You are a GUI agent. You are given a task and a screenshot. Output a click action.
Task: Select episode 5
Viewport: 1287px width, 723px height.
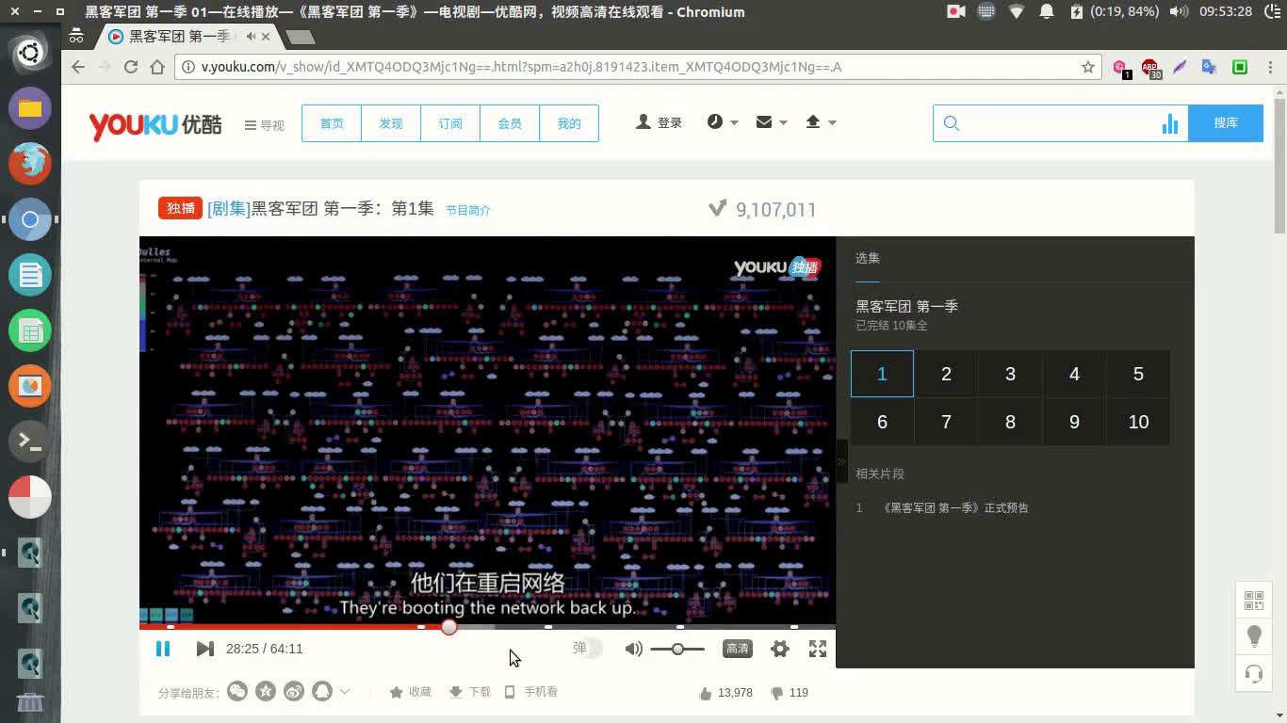(x=1138, y=374)
